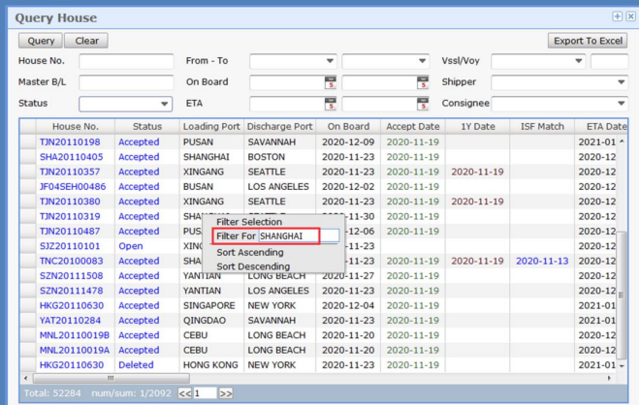Viewport: 639px width, 405px height.
Task: Go to next page with >> icon
Action: coord(226,393)
